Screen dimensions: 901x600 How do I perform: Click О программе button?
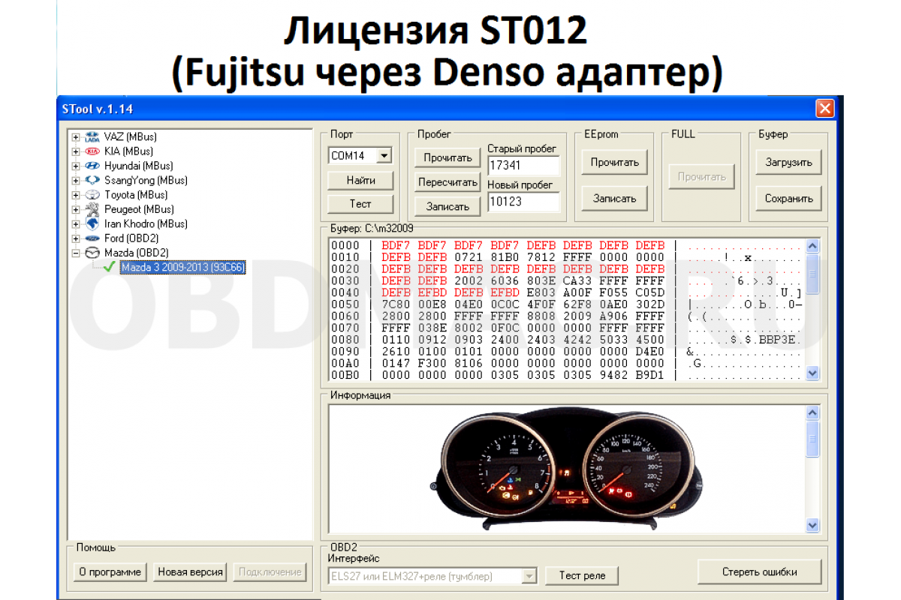pyautogui.click(x=110, y=571)
